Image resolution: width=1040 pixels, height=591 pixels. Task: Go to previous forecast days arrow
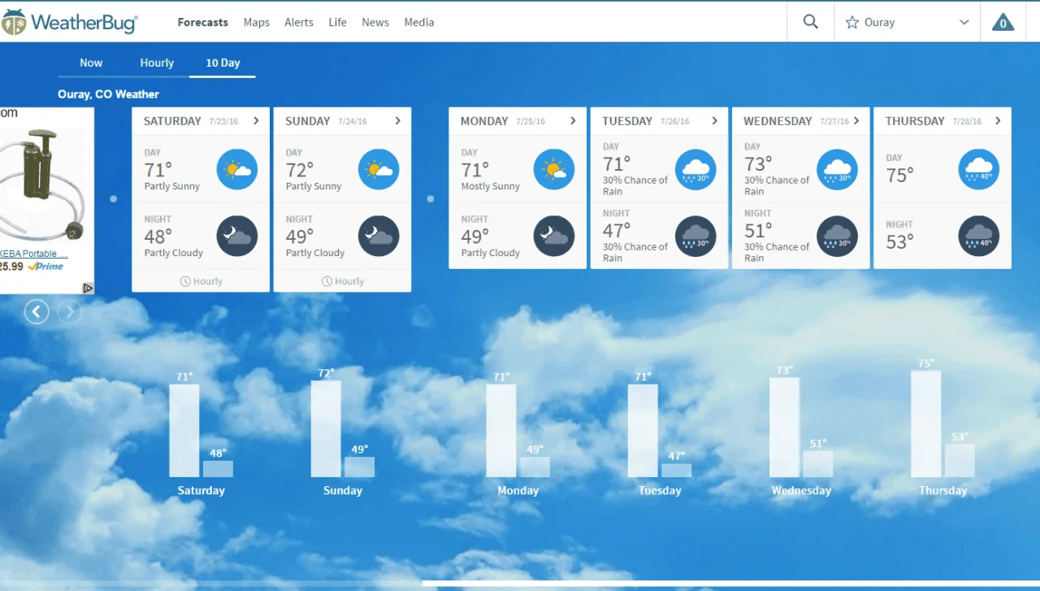[37, 311]
